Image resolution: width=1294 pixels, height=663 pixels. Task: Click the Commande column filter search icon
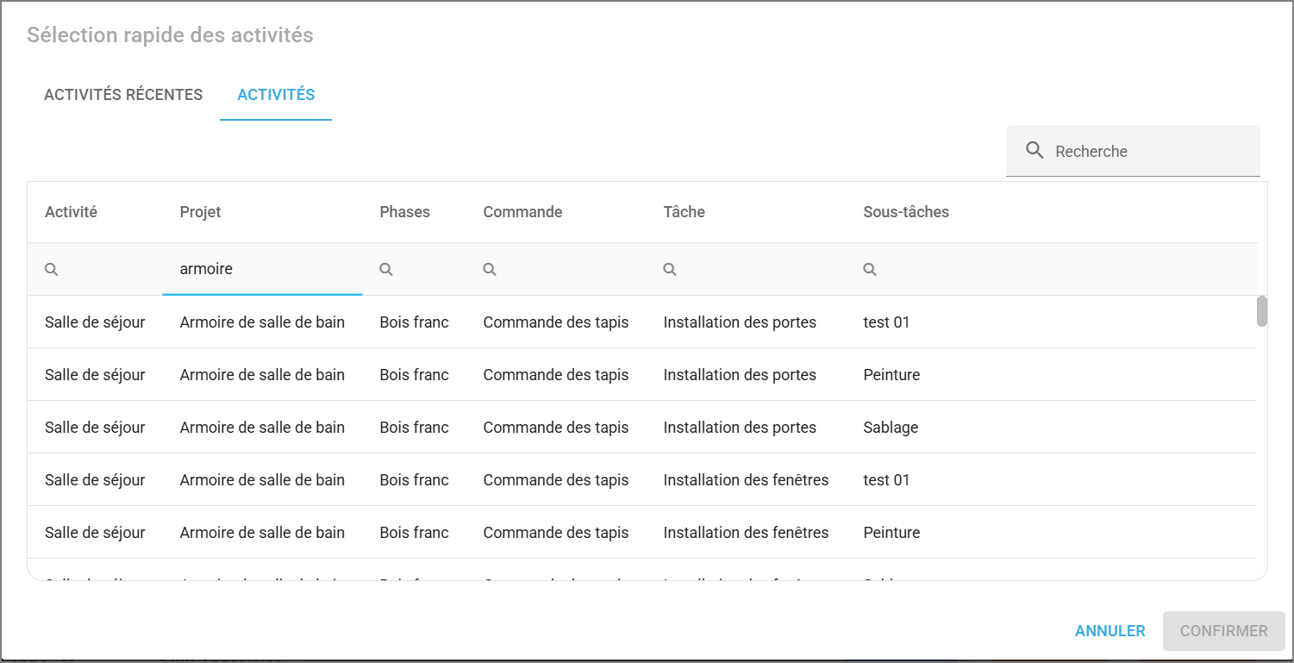[x=490, y=270]
